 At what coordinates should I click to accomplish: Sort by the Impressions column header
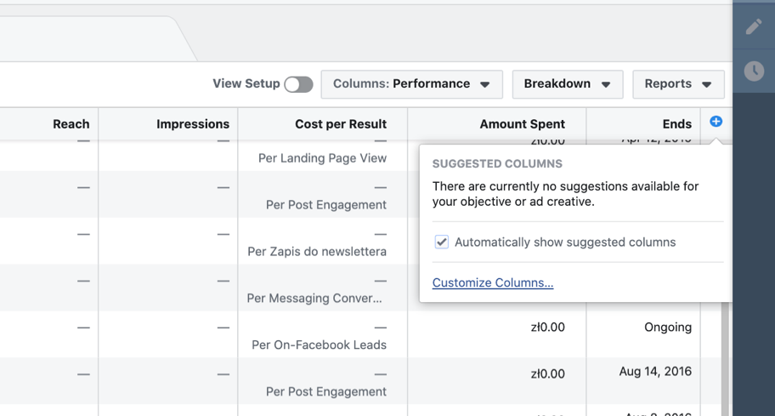tap(193, 124)
